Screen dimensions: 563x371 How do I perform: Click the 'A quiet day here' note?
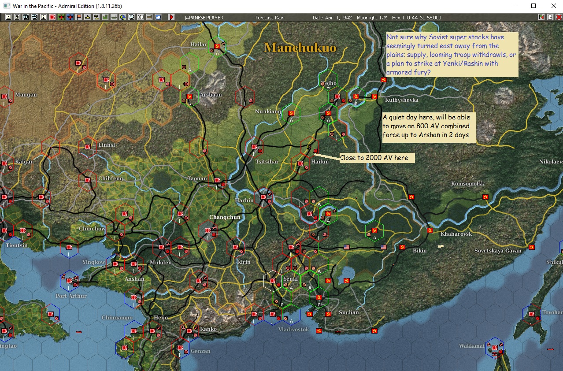click(x=429, y=127)
